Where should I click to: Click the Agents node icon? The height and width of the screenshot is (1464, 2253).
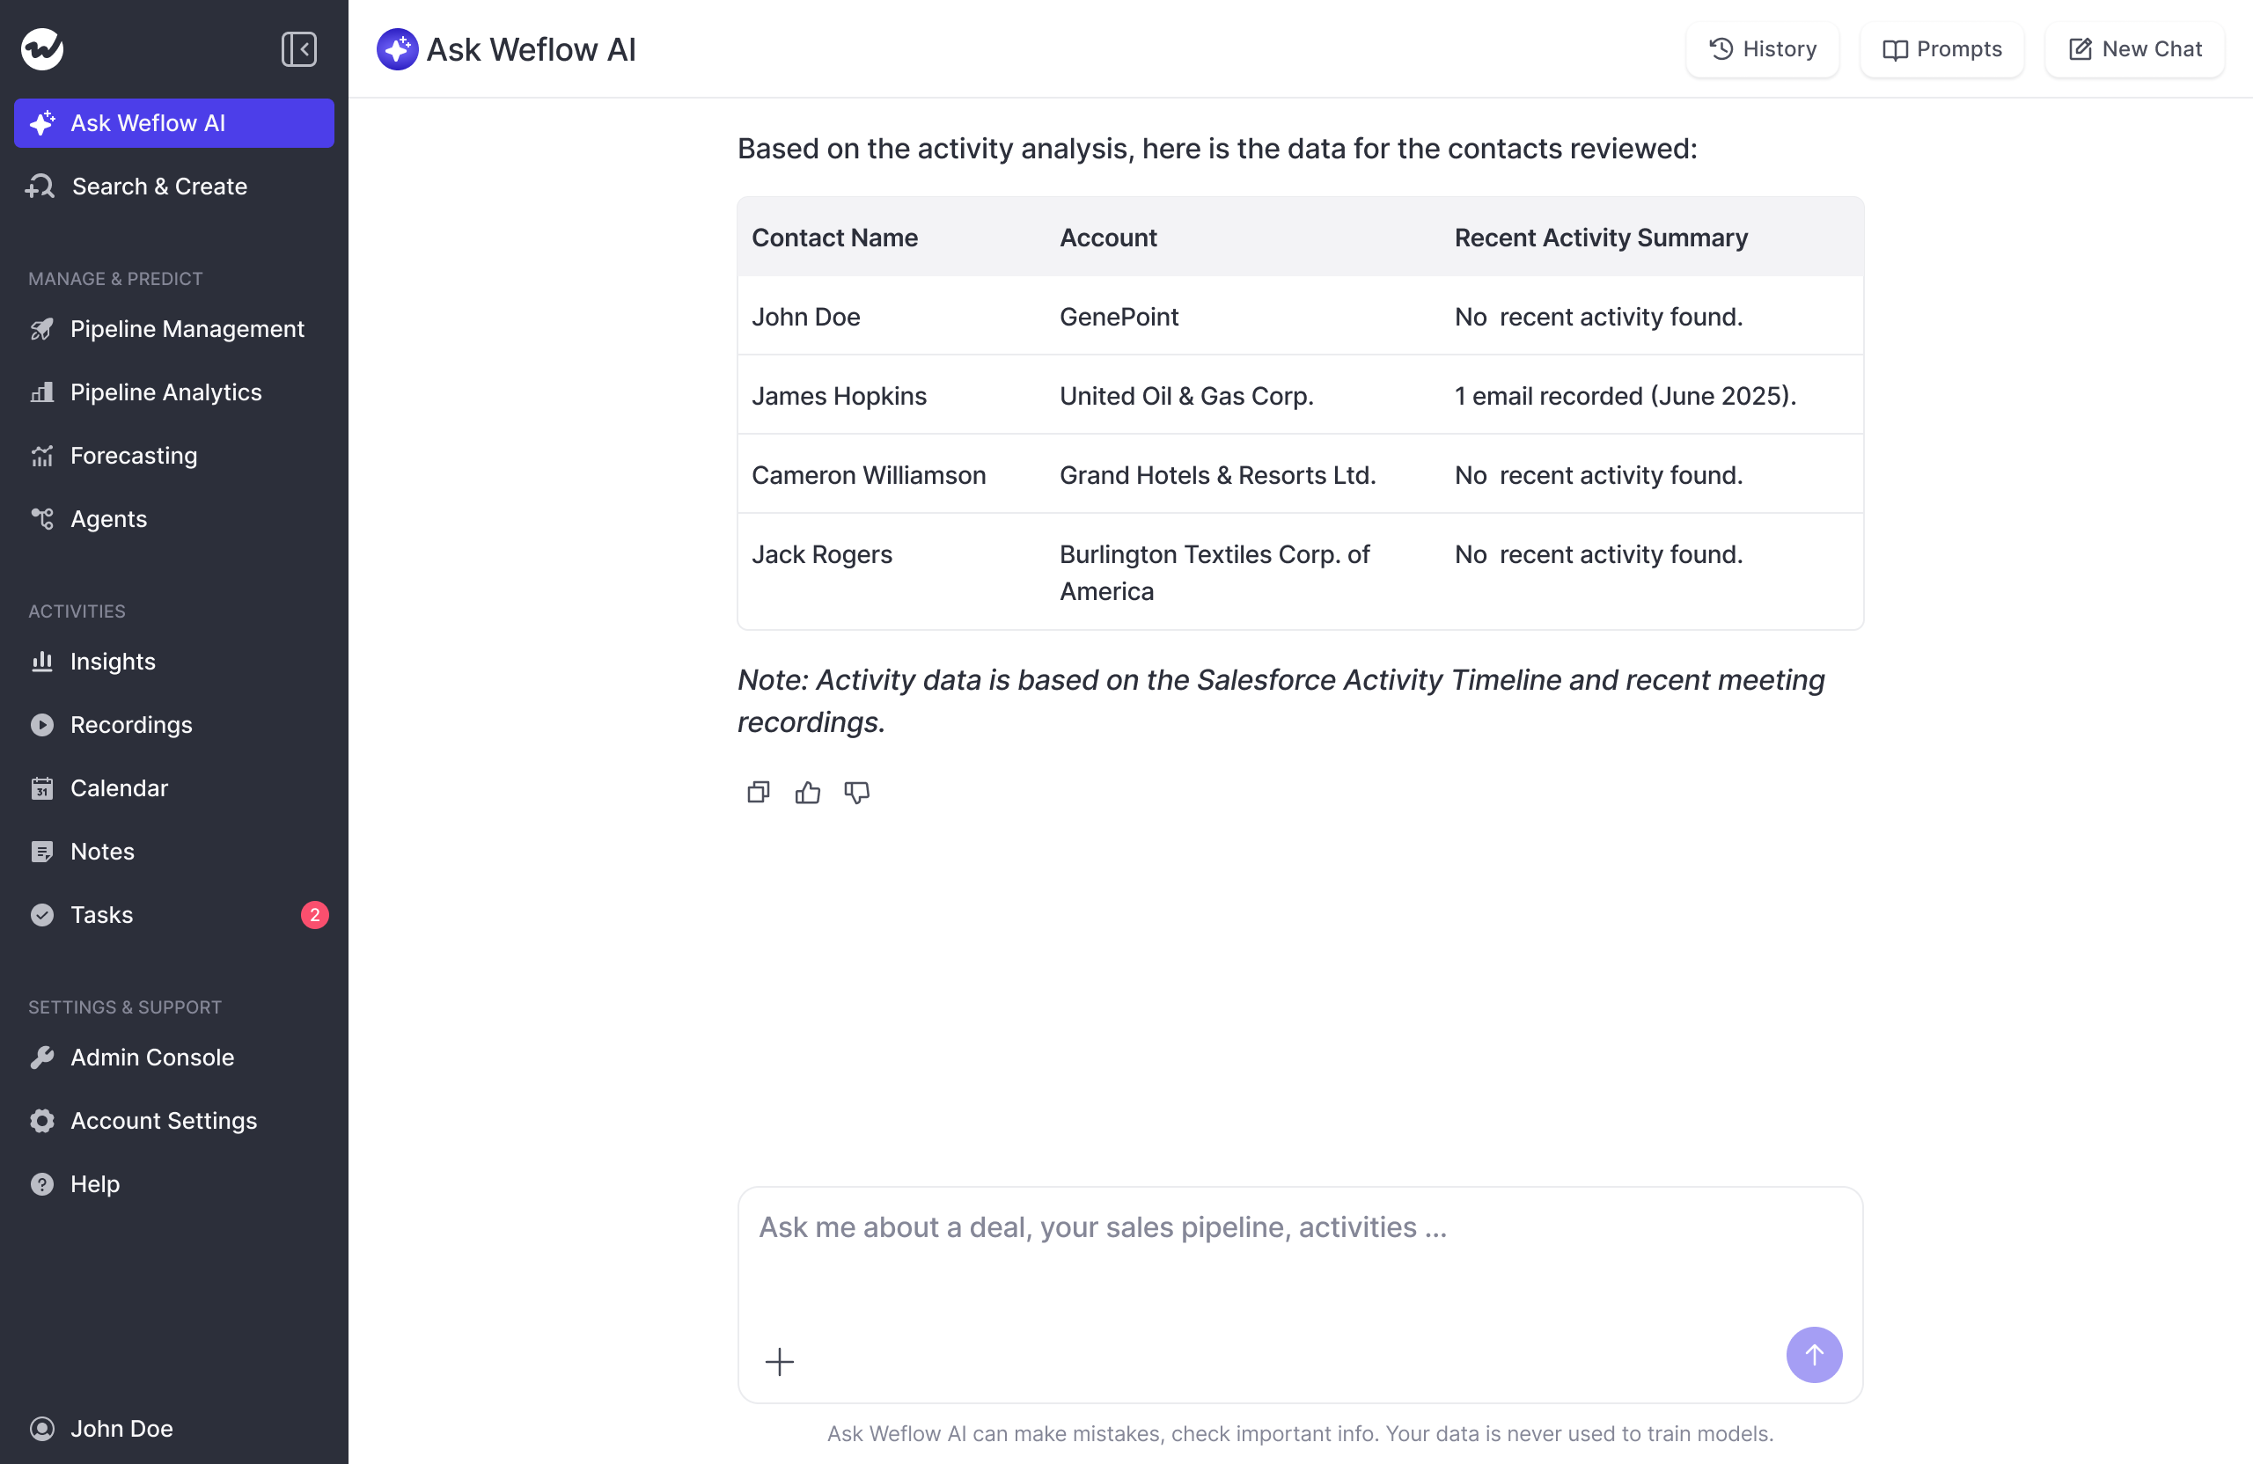coord(41,520)
